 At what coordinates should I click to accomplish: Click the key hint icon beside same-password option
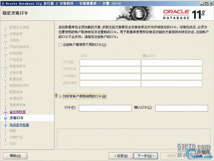tap(56, 95)
